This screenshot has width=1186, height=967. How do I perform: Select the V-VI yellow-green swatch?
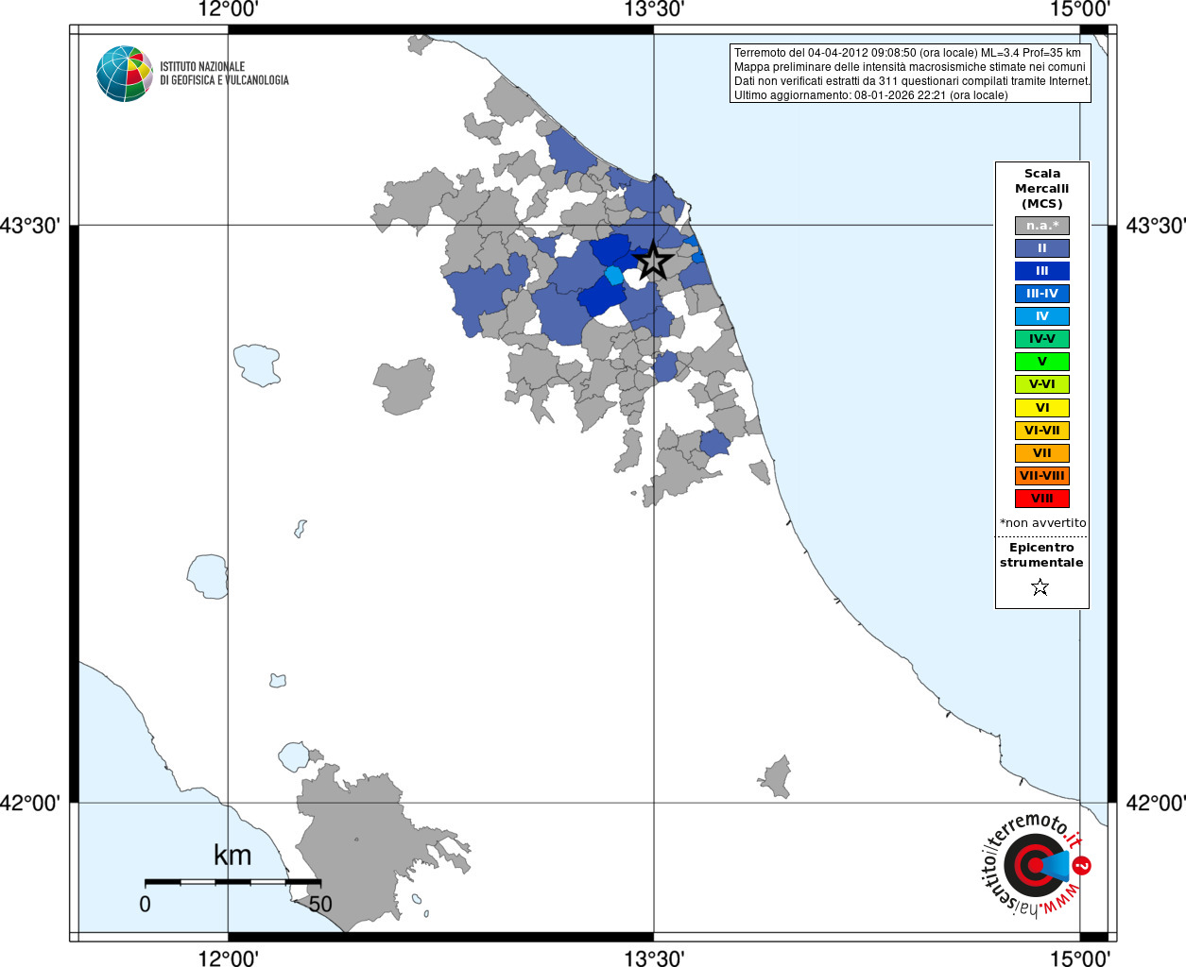[1042, 384]
